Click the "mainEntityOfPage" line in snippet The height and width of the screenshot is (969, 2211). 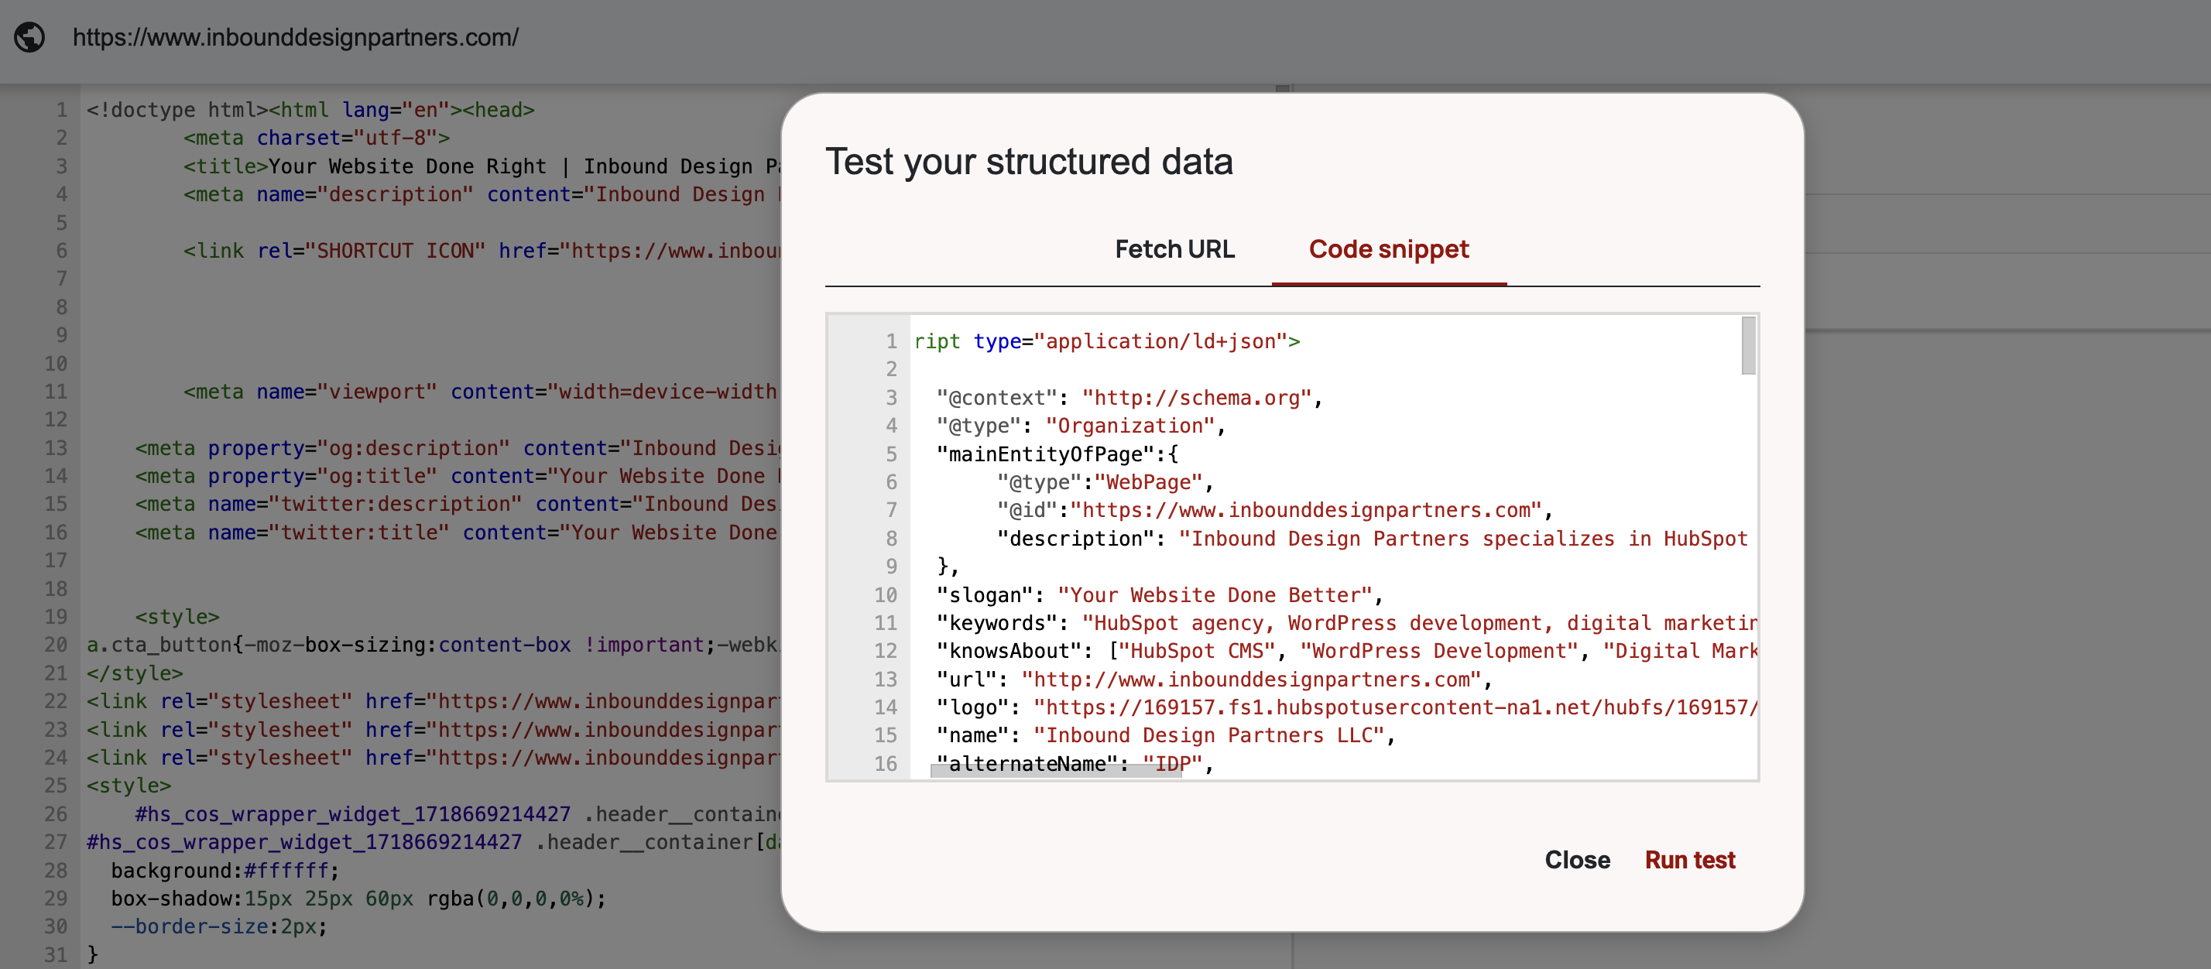pyautogui.click(x=1058, y=454)
